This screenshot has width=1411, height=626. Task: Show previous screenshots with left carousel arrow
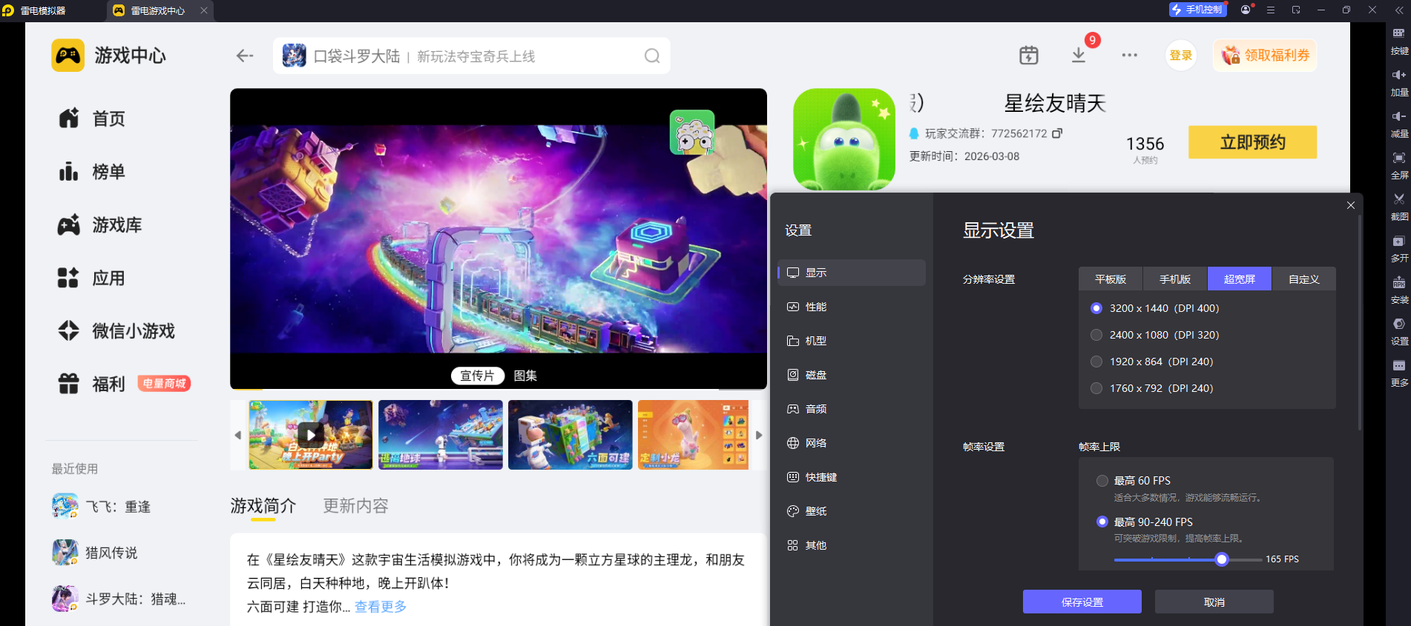point(238,435)
